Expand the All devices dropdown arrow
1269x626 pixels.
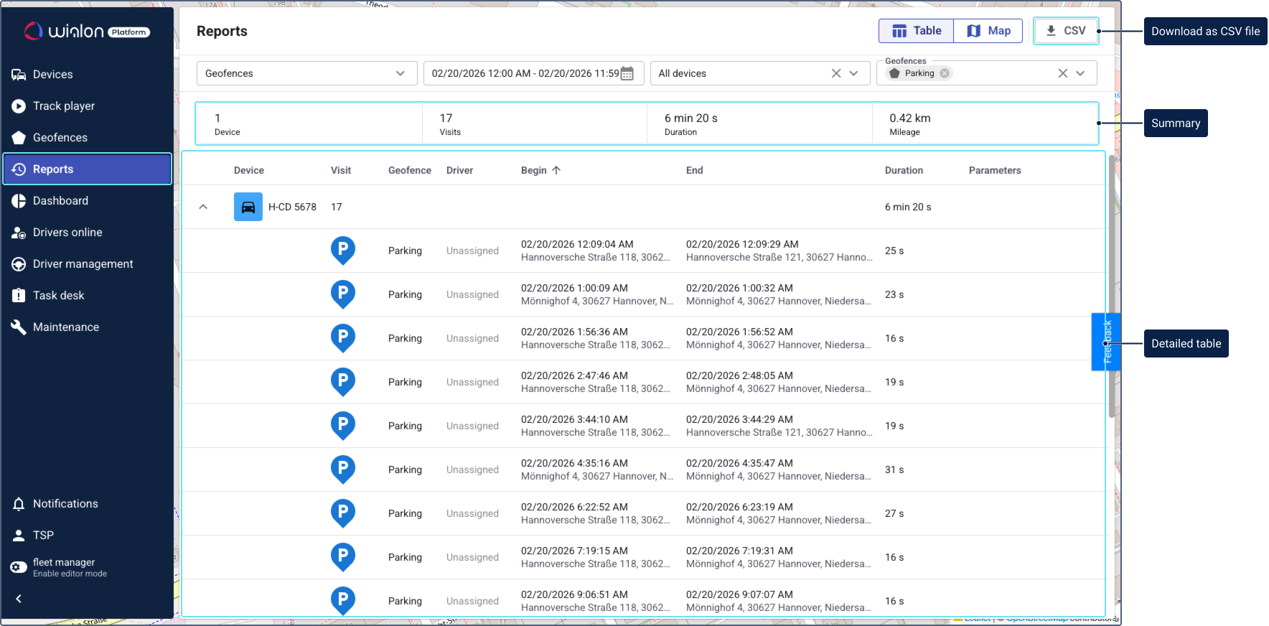853,73
